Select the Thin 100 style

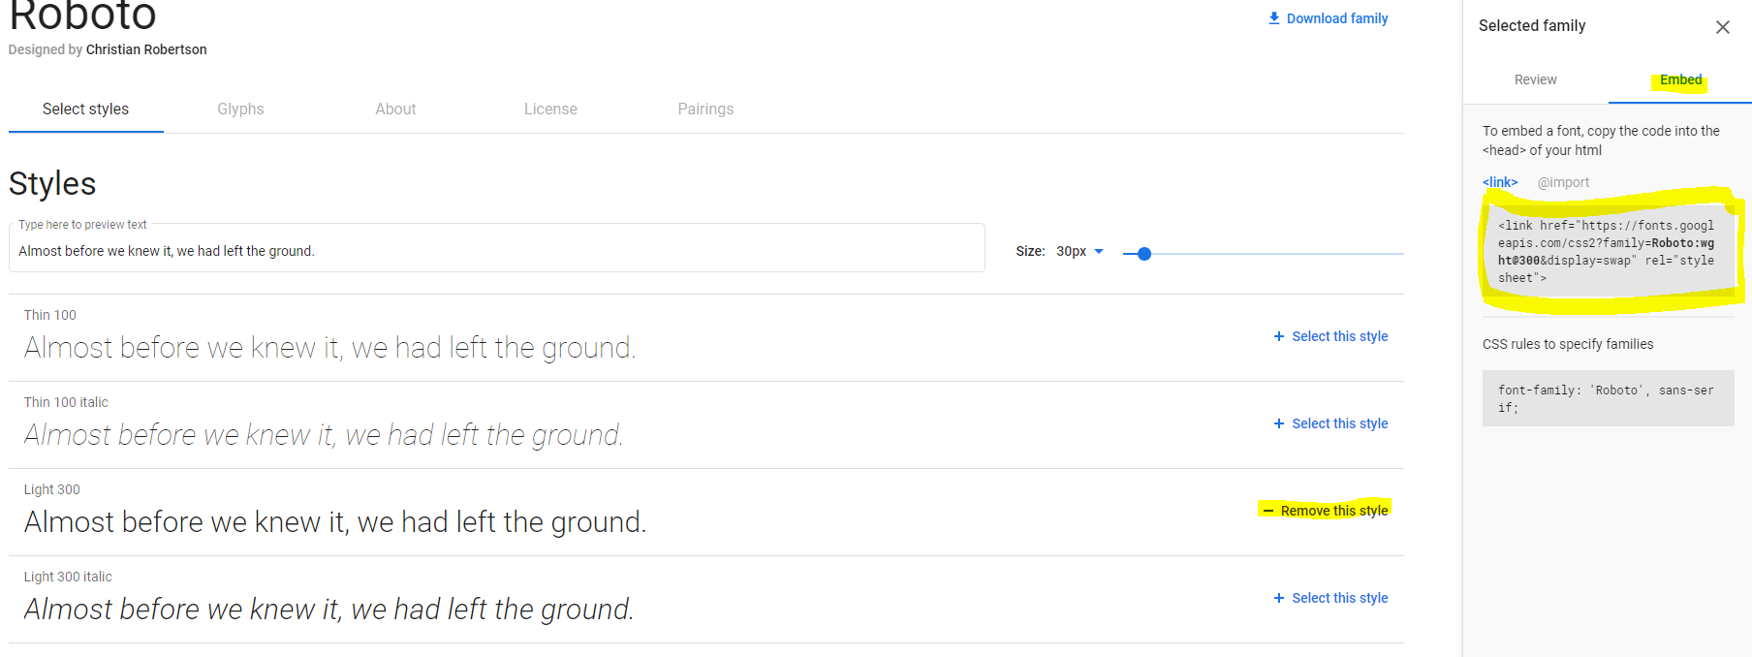(x=1330, y=336)
